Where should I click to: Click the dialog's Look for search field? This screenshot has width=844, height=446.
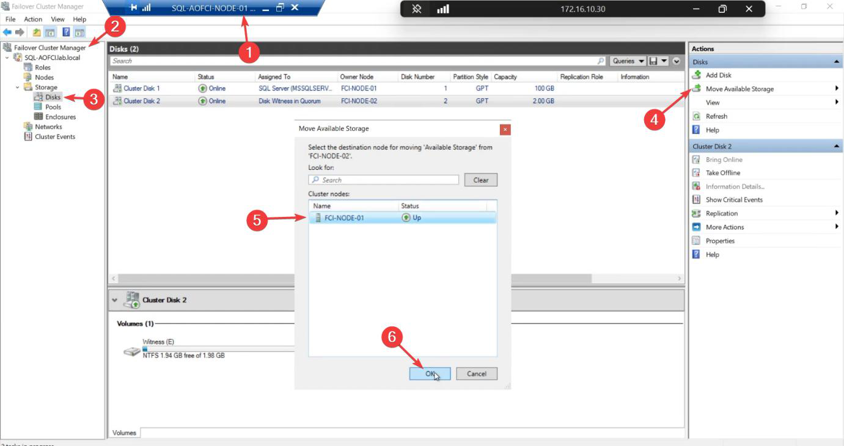click(x=383, y=180)
